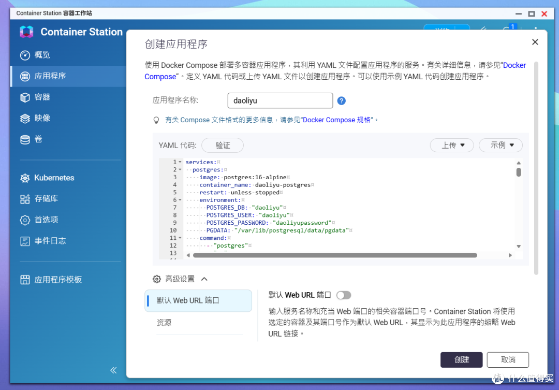Close the 创建应用程序 dialog
Screen dimensions: 559x390
click(x=535, y=42)
